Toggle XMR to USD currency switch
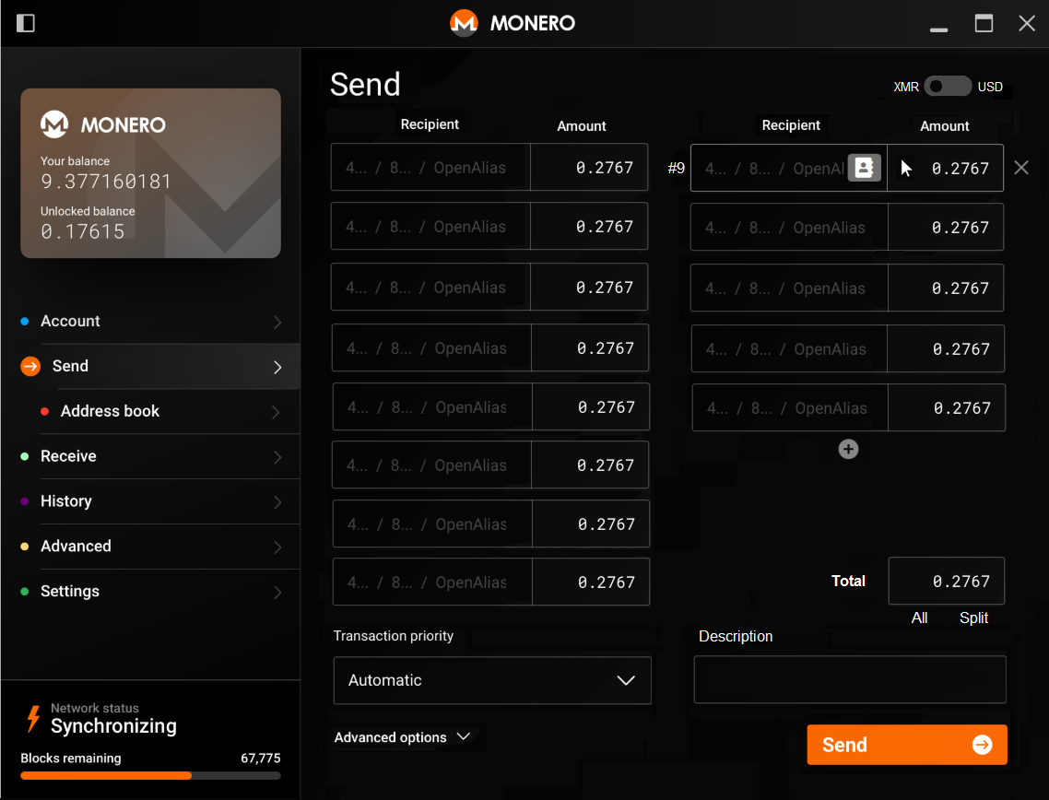The width and height of the screenshot is (1049, 800). pos(948,87)
